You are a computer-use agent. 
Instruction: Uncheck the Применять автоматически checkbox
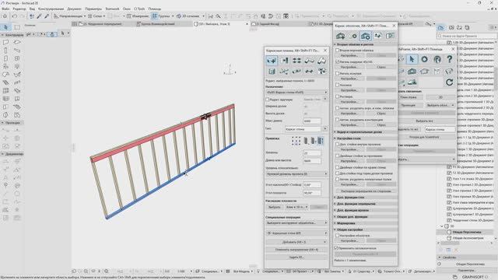[x=336, y=248]
